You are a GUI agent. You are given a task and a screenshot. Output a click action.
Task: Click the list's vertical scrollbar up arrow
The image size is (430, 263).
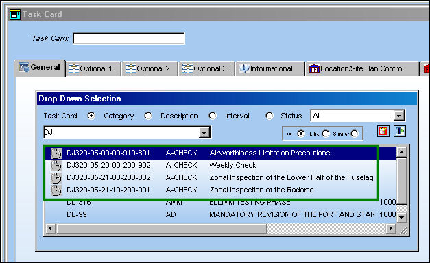402,152
